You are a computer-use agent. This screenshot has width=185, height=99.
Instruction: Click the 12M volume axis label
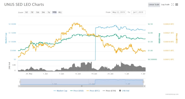[14, 65]
